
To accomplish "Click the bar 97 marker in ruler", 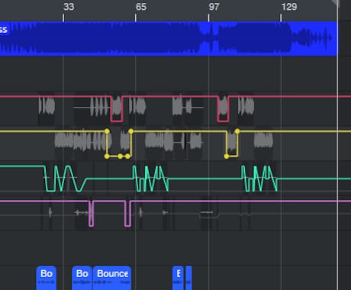I will coord(214,7).
